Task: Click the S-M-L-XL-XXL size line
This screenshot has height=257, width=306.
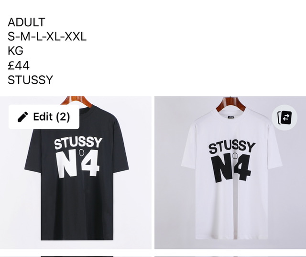Action: pyautogui.click(x=47, y=36)
